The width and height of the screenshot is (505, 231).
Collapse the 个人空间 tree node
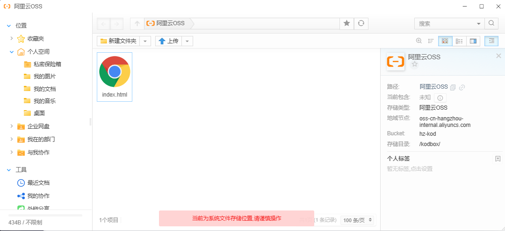coord(12,51)
